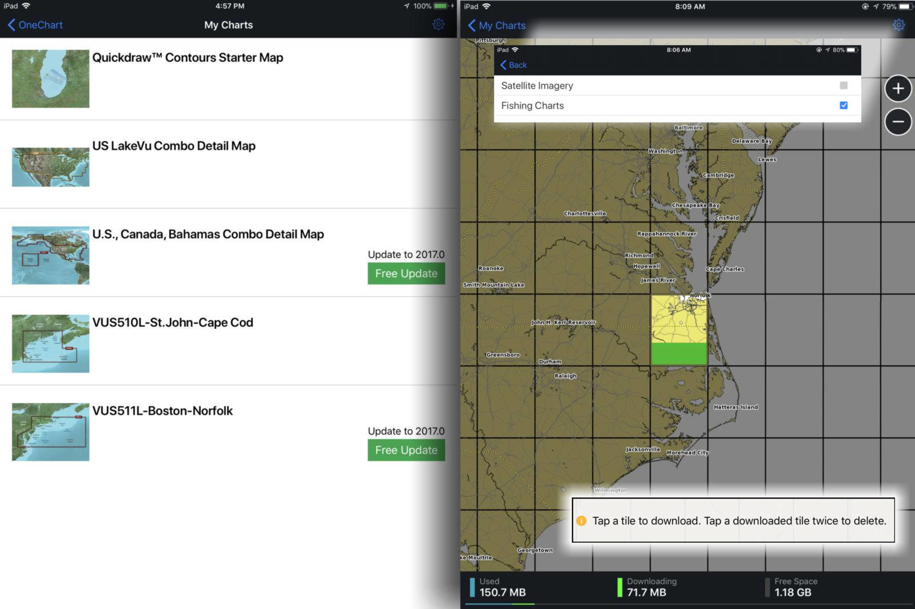The height and width of the screenshot is (609, 915).
Task: Open US LakeVu Combo Detail Map thumbnail
Action: (x=50, y=167)
